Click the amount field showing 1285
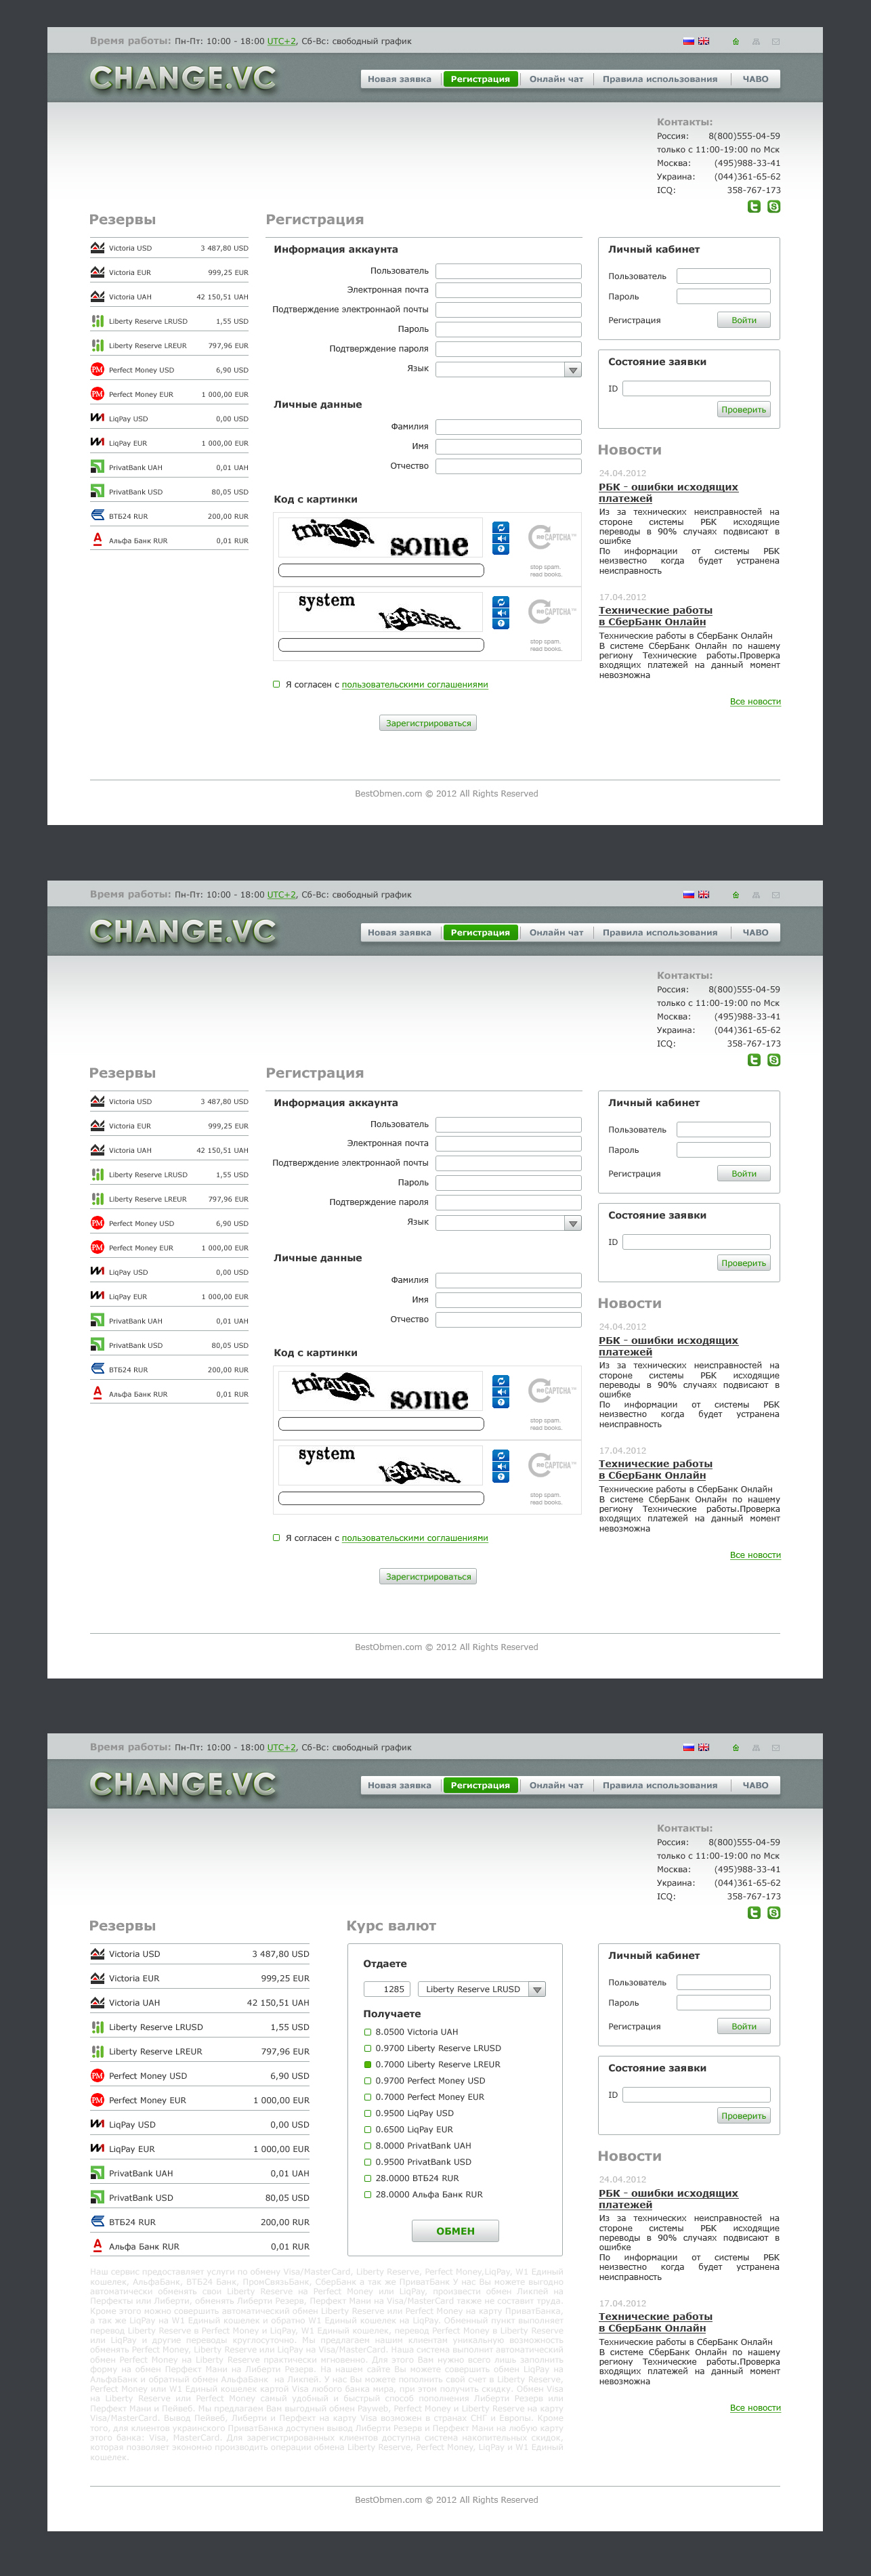 click(x=387, y=1990)
